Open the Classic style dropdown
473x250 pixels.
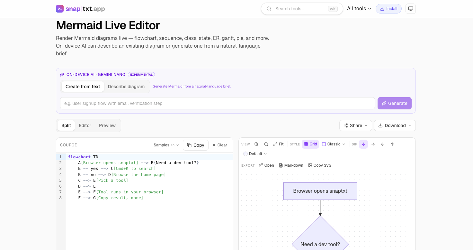pyautogui.click(x=334, y=144)
